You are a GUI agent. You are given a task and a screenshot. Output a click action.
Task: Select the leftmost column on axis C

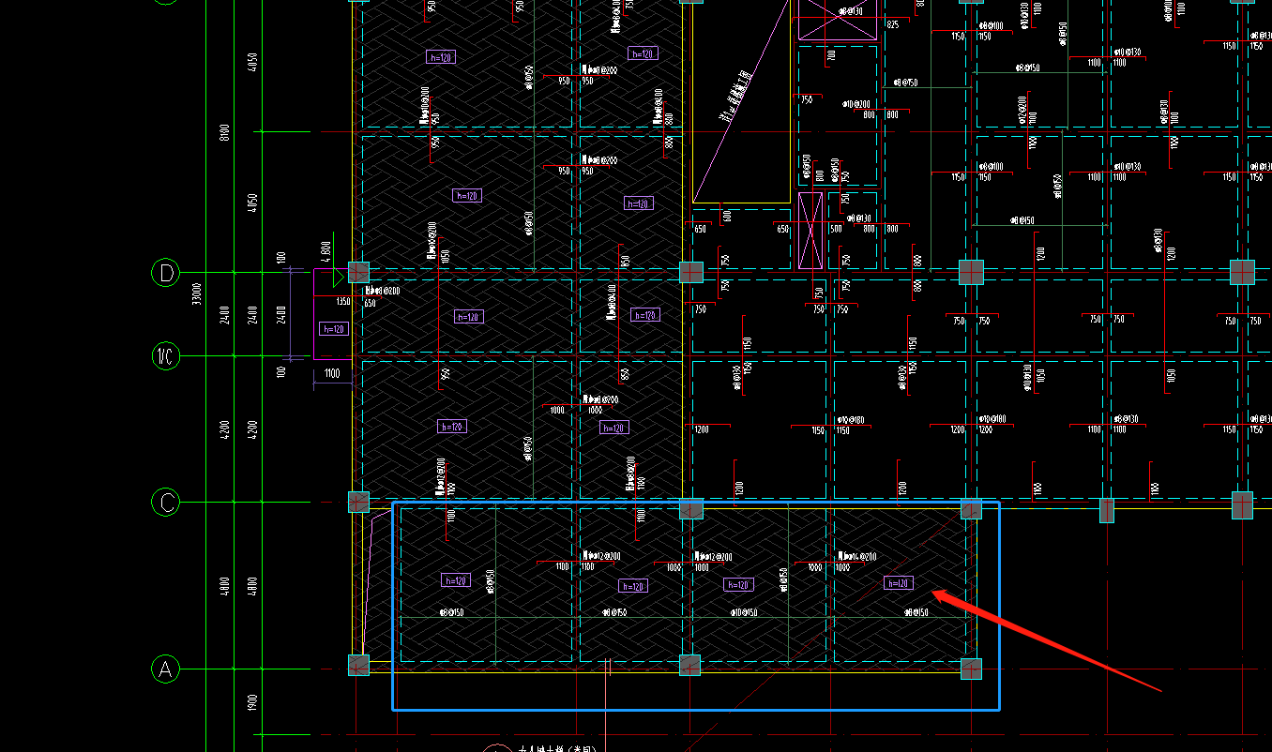(358, 502)
